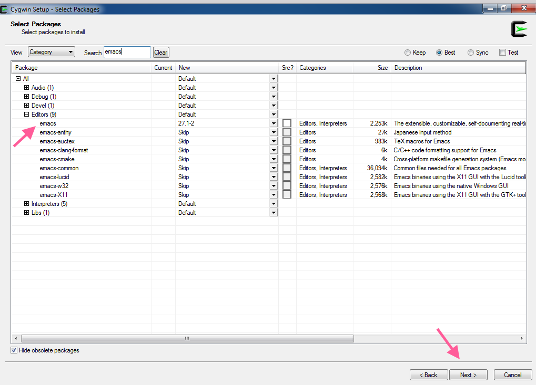Click the Current column header
Screen dimensions: 536x385
point(163,68)
